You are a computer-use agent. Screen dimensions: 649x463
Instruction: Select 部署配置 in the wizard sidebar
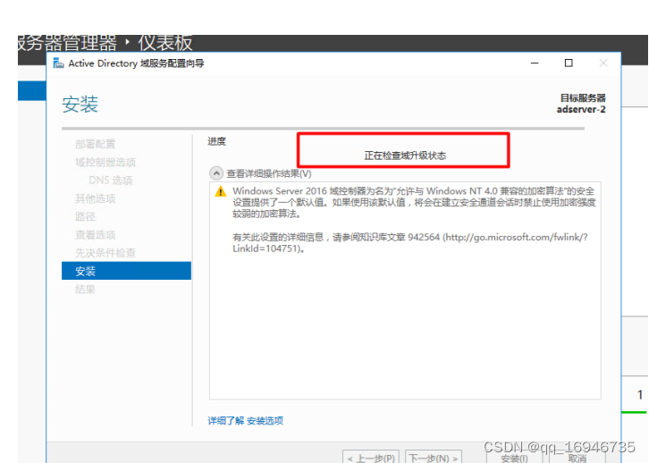[x=95, y=144]
